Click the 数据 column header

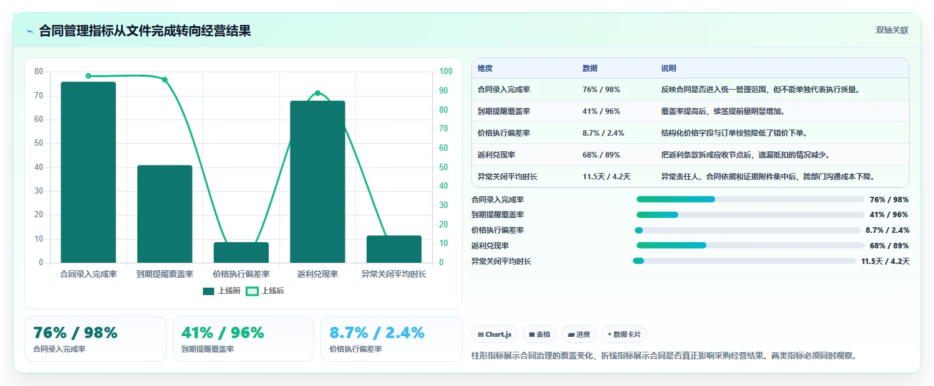point(590,68)
